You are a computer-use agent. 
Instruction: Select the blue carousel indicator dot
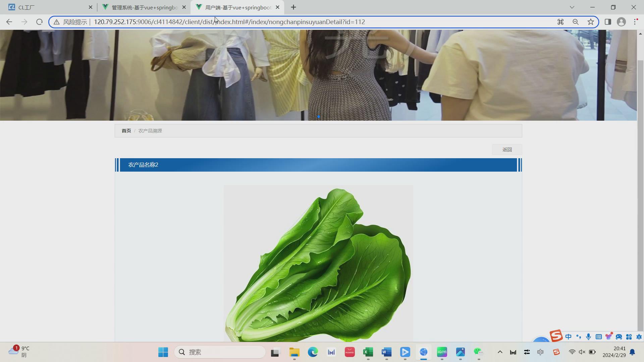tap(318, 117)
